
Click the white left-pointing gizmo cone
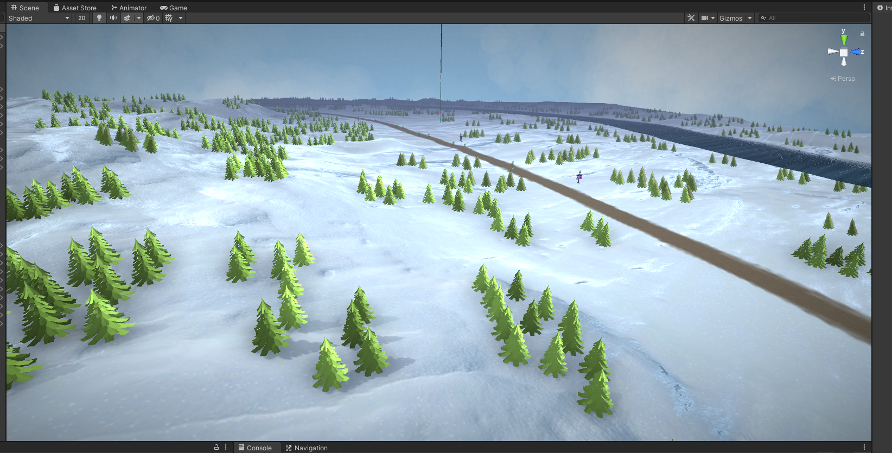833,52
